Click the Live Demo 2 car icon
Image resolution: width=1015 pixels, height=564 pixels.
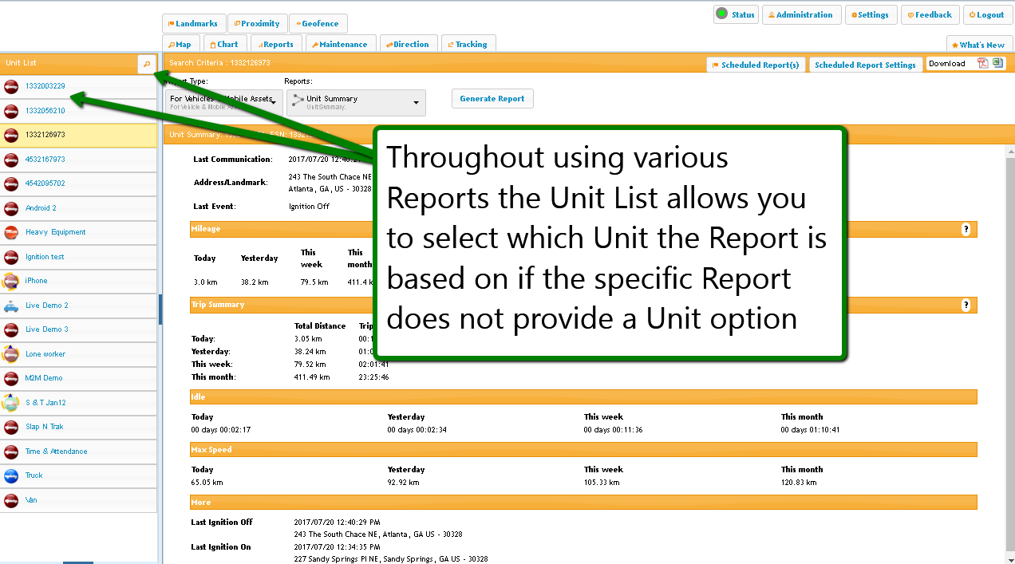(x=11, y=306)
